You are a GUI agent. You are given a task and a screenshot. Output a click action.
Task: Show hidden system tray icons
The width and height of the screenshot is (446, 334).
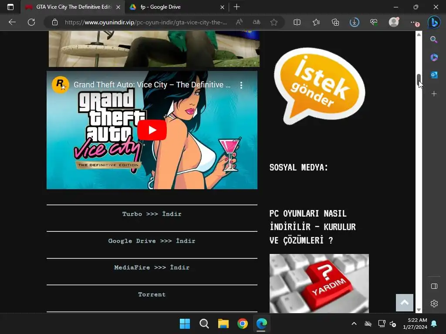(354, 324)
